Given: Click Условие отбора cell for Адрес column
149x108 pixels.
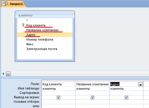Looking at the screenshot, I should (x=126, y=102).
